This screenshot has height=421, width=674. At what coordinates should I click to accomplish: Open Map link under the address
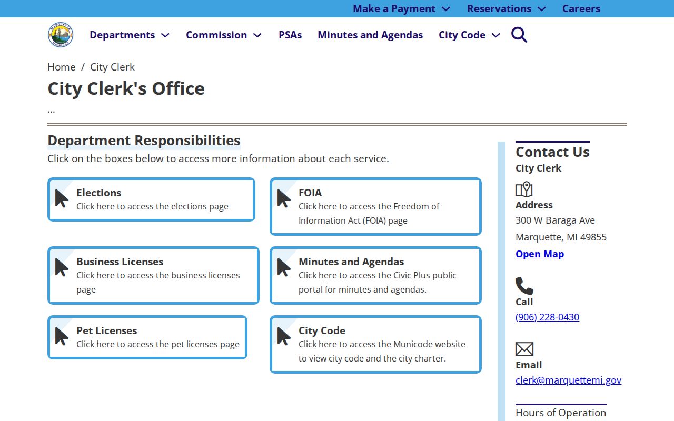click(x=540, y=254)
